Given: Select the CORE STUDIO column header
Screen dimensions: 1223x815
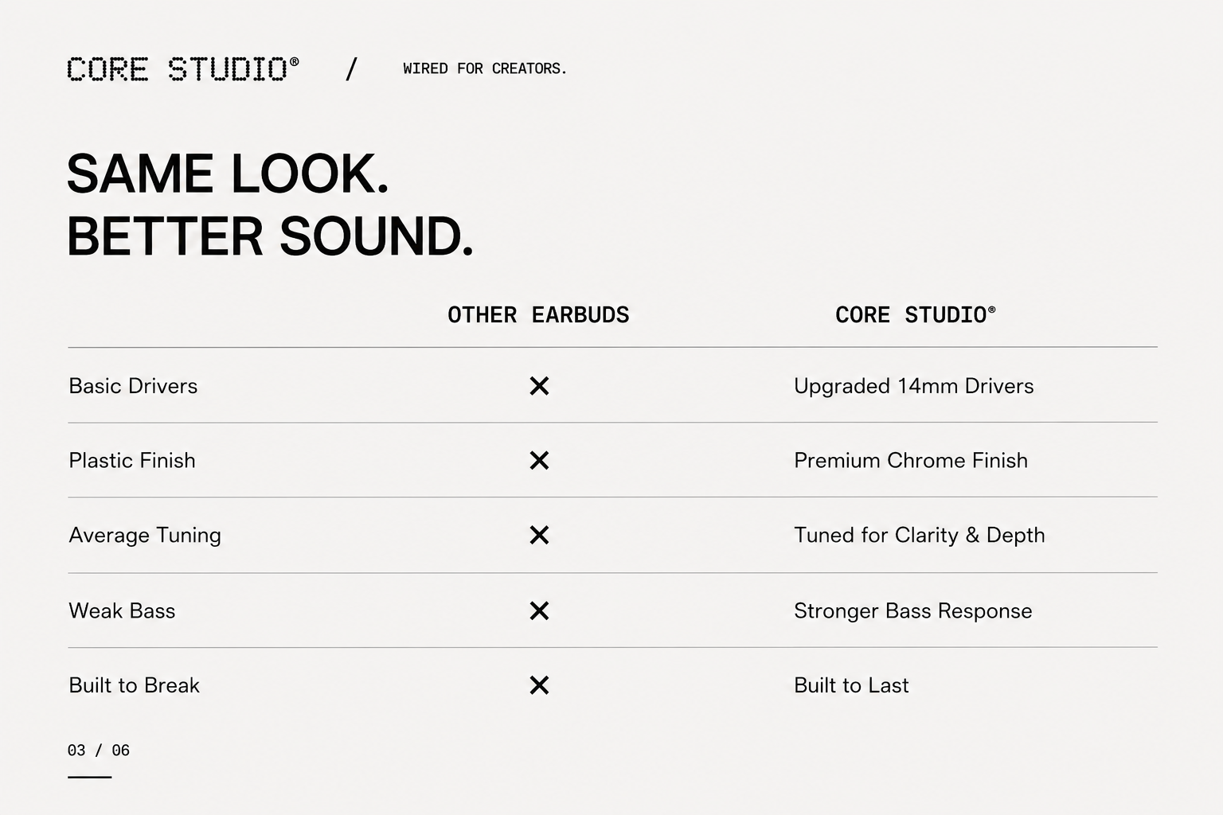Looking at the screenshot, I should tap(915, 315).
